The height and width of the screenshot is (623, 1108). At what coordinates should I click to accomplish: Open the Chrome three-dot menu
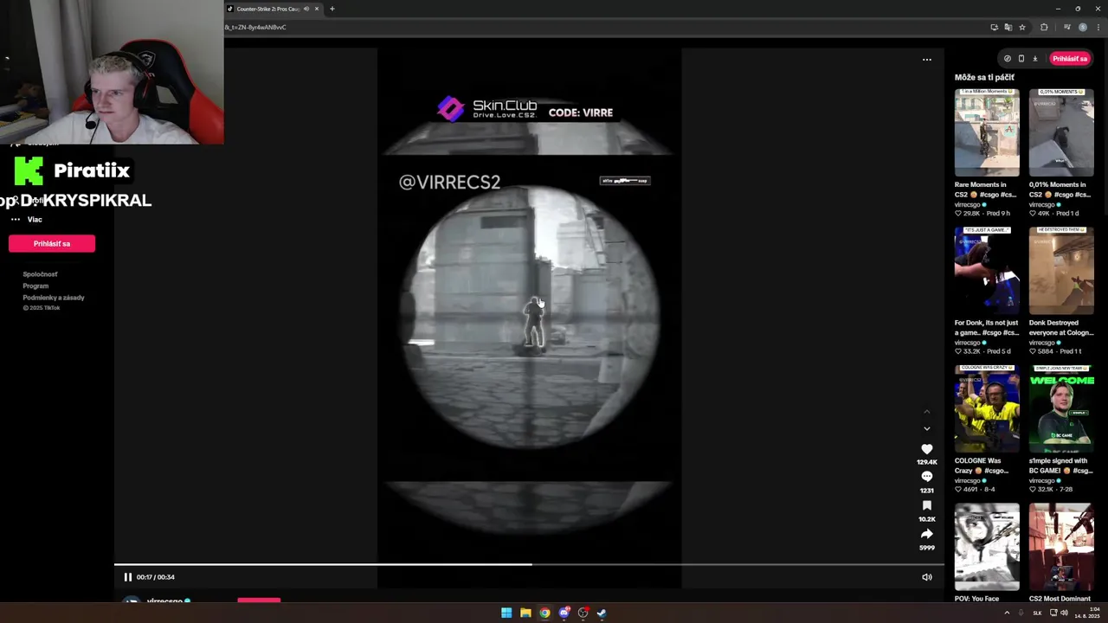point(1098,27)
